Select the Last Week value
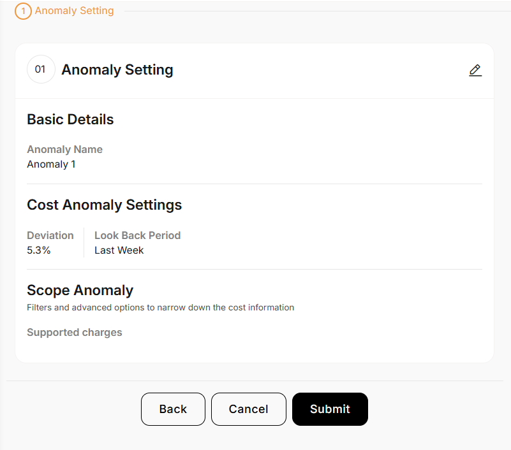511x450 pixels. click(119, 250)
